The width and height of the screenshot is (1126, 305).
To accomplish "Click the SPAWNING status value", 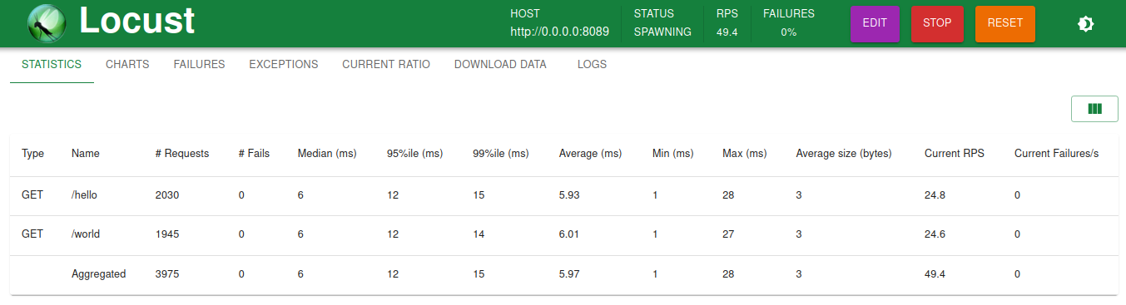I will tap(662, 32).
